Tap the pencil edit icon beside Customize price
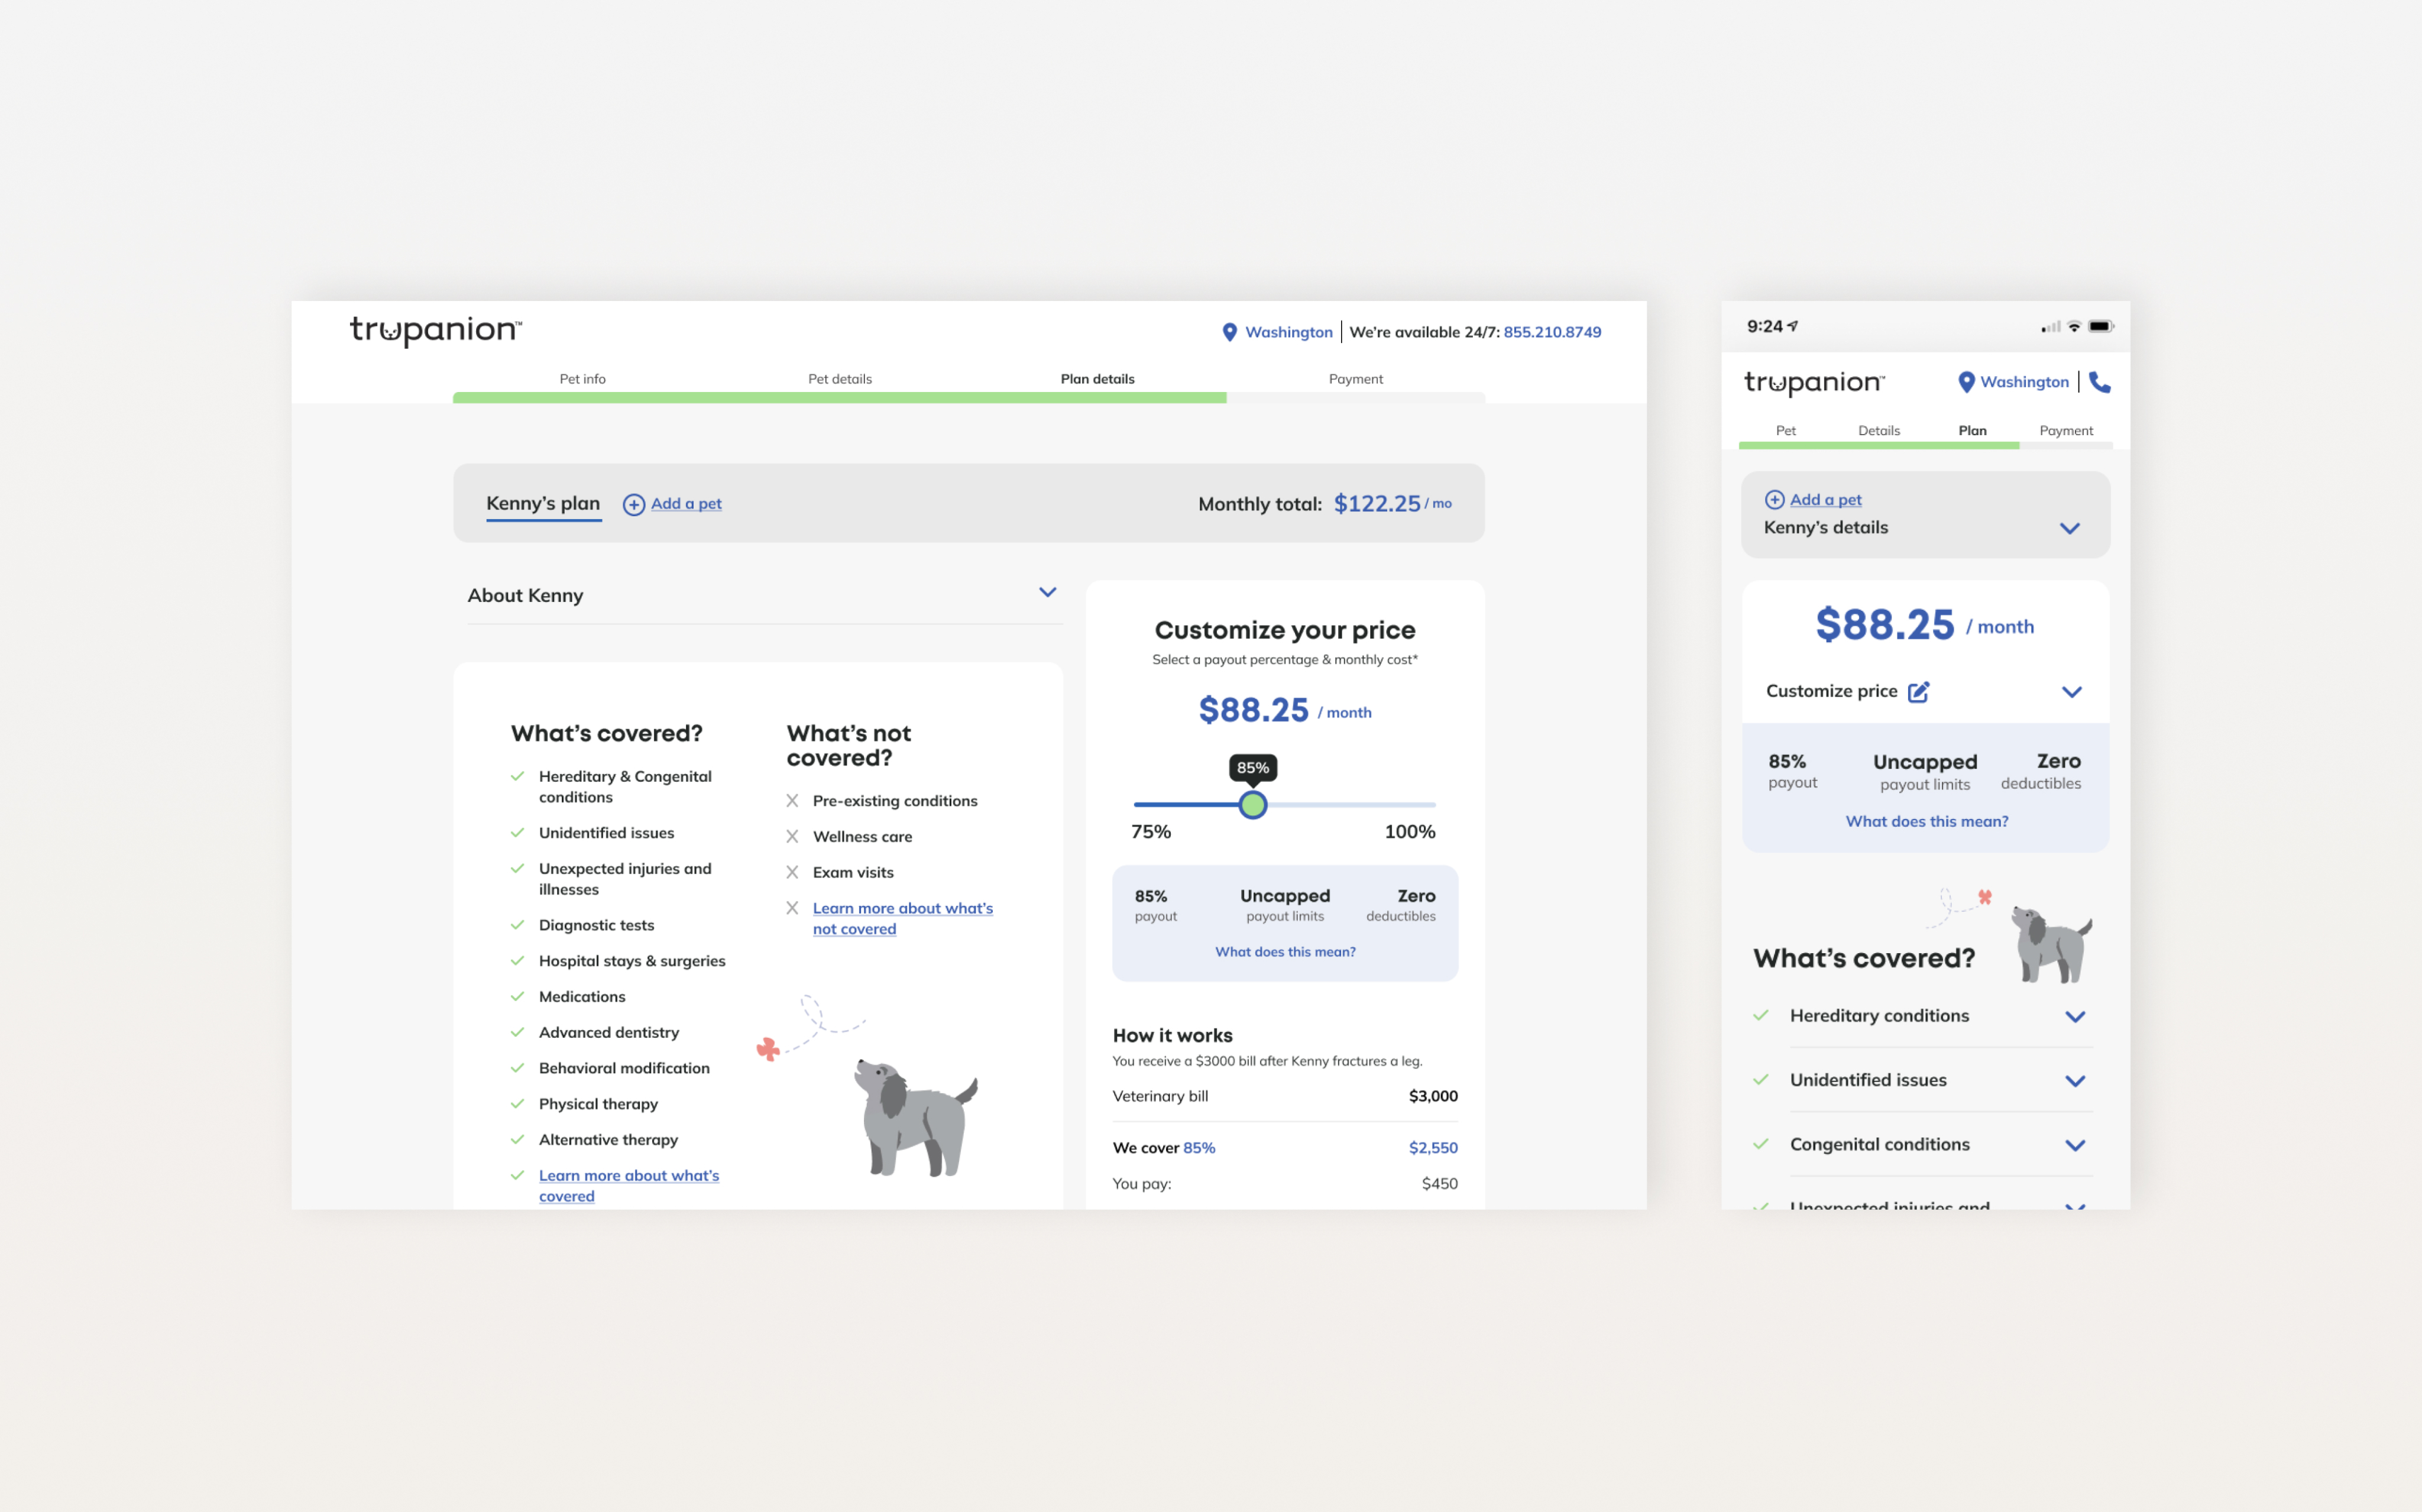The image size is (2422, 1512). 1918,692
